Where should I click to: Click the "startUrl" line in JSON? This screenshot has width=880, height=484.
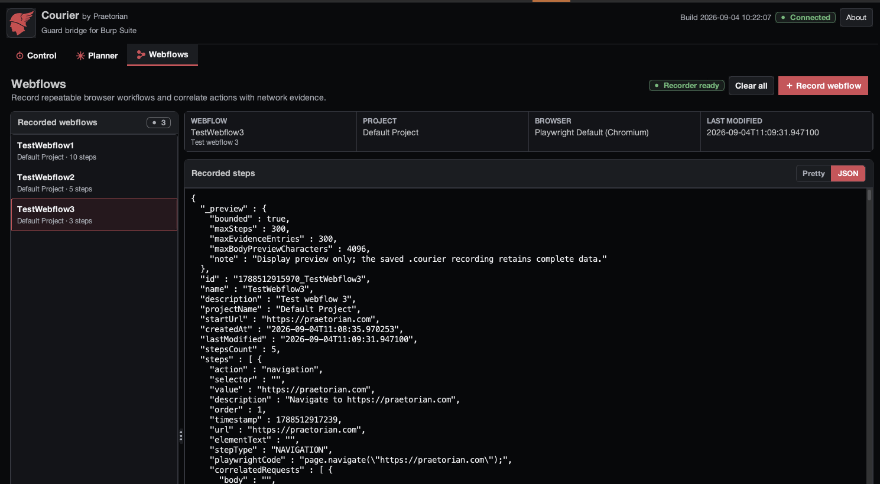[x=290, y=319]
